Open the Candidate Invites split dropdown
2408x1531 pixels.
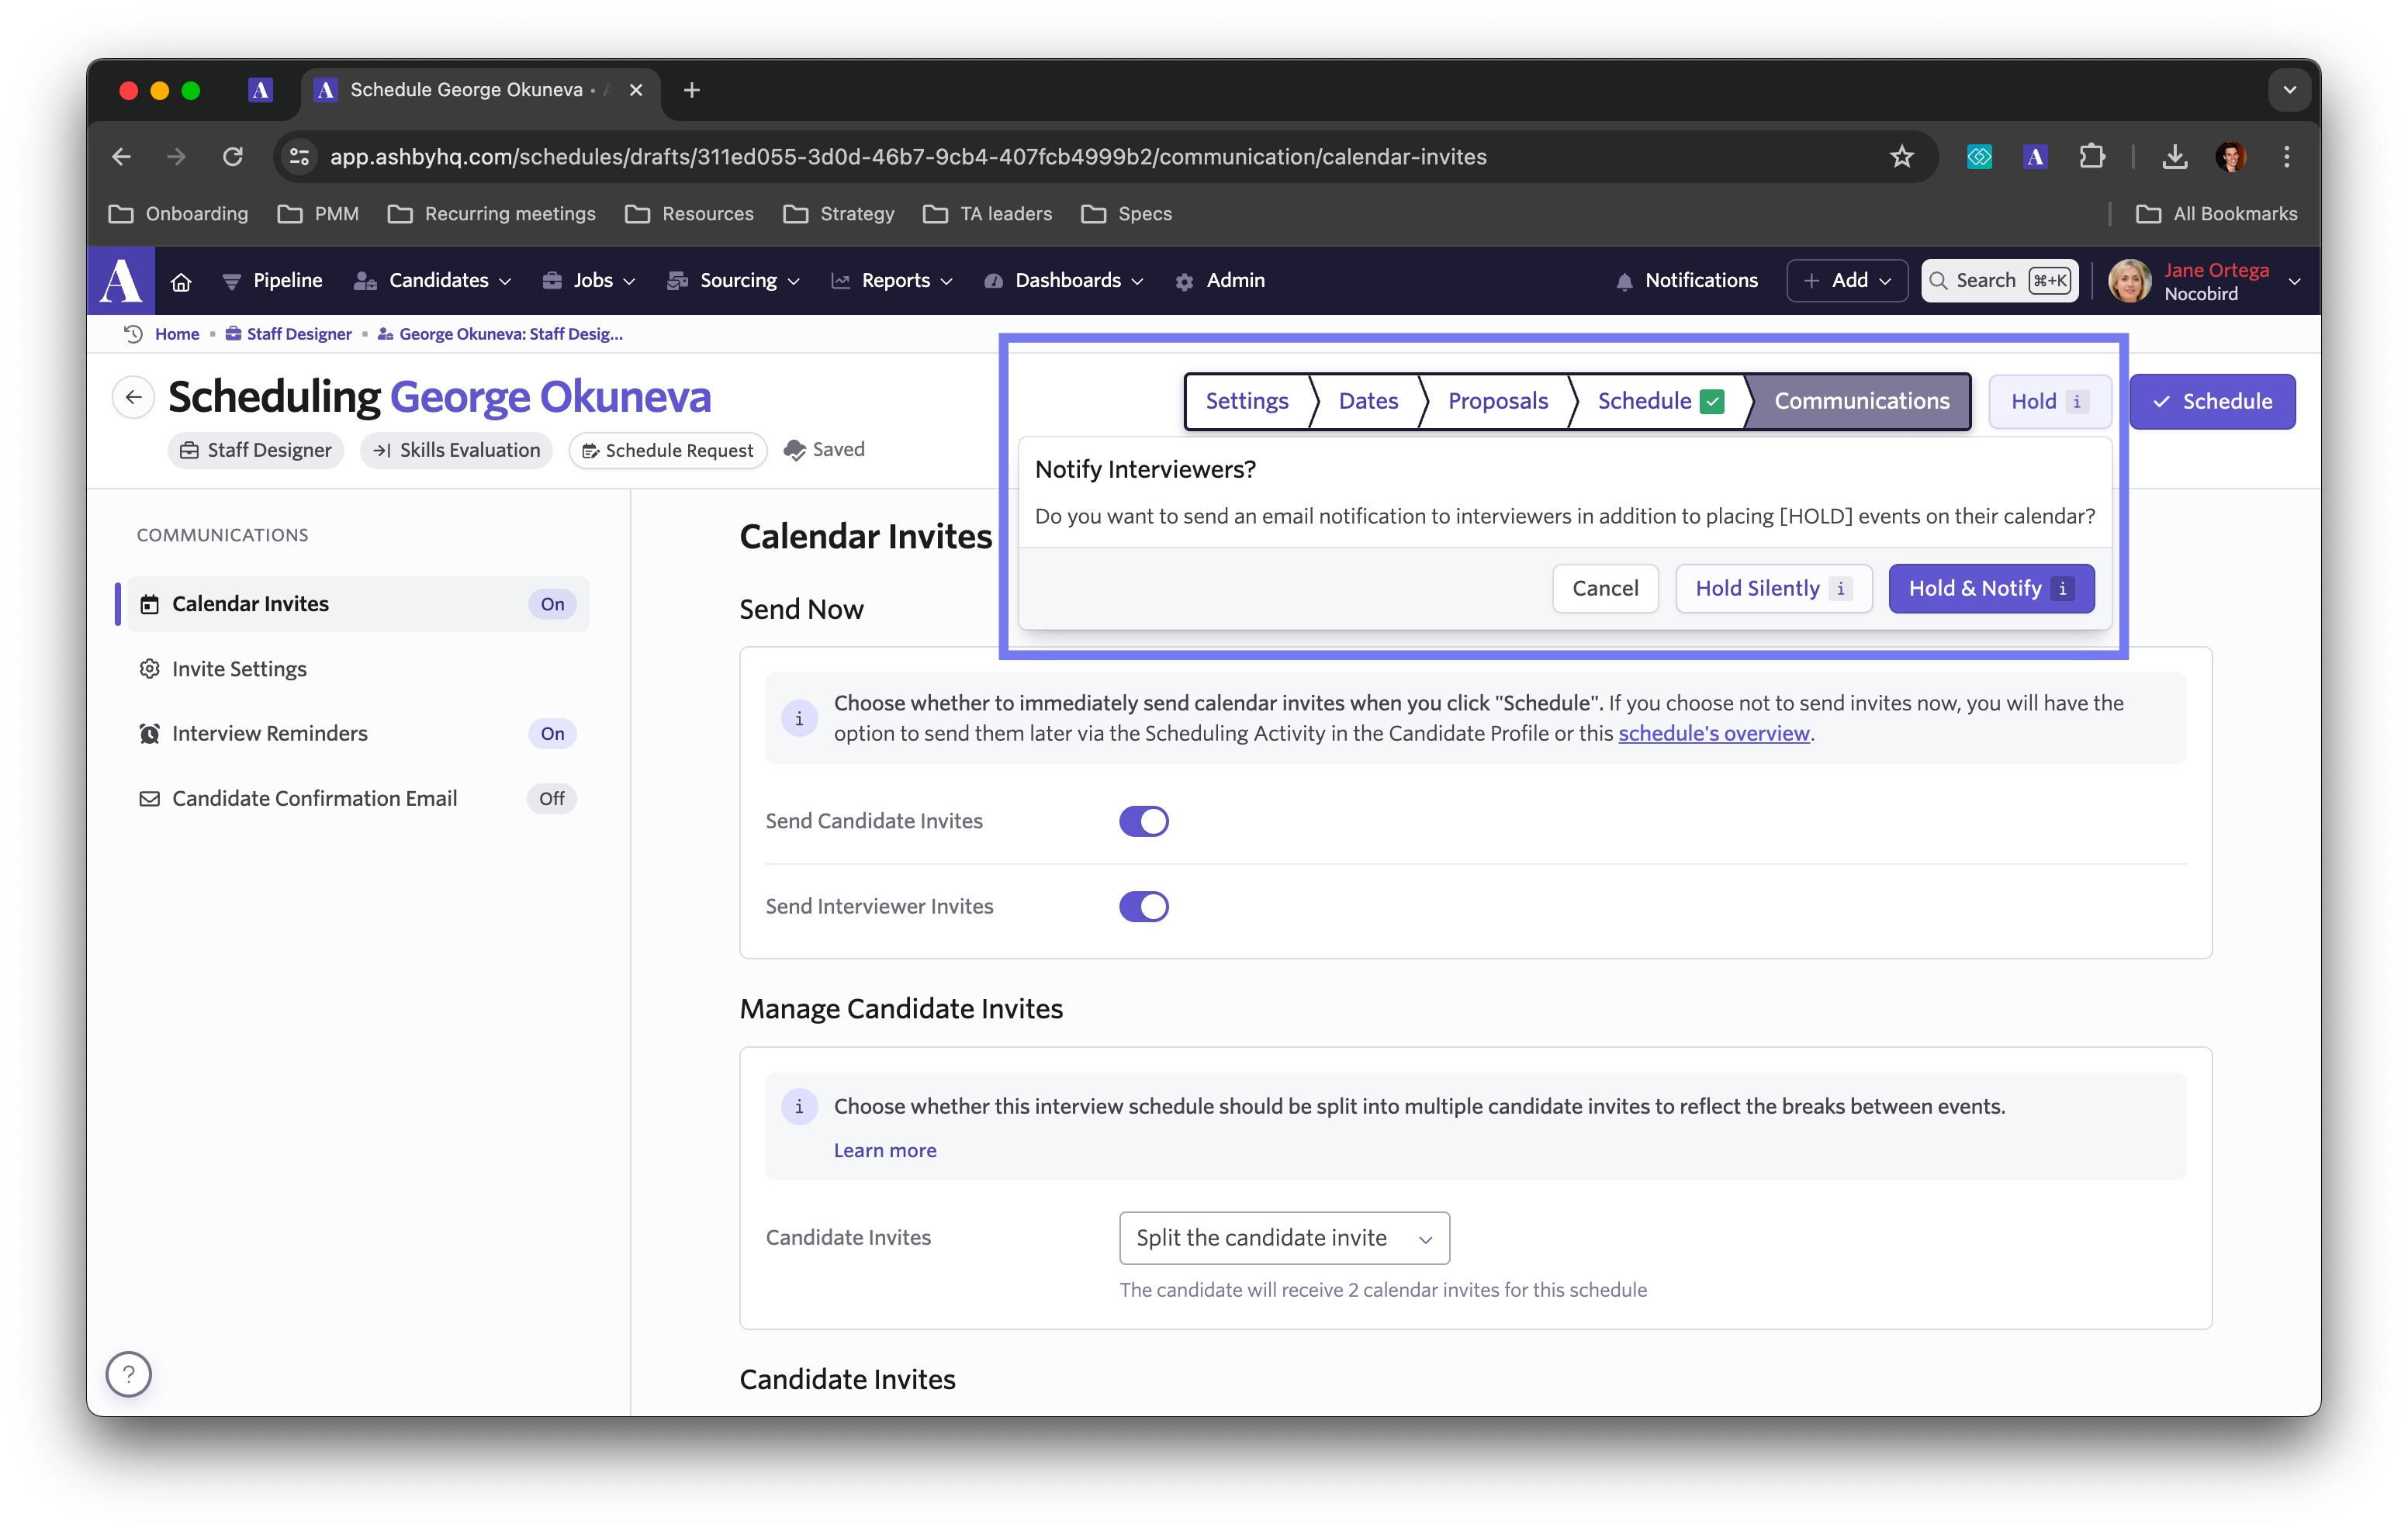[1283, 1238]
